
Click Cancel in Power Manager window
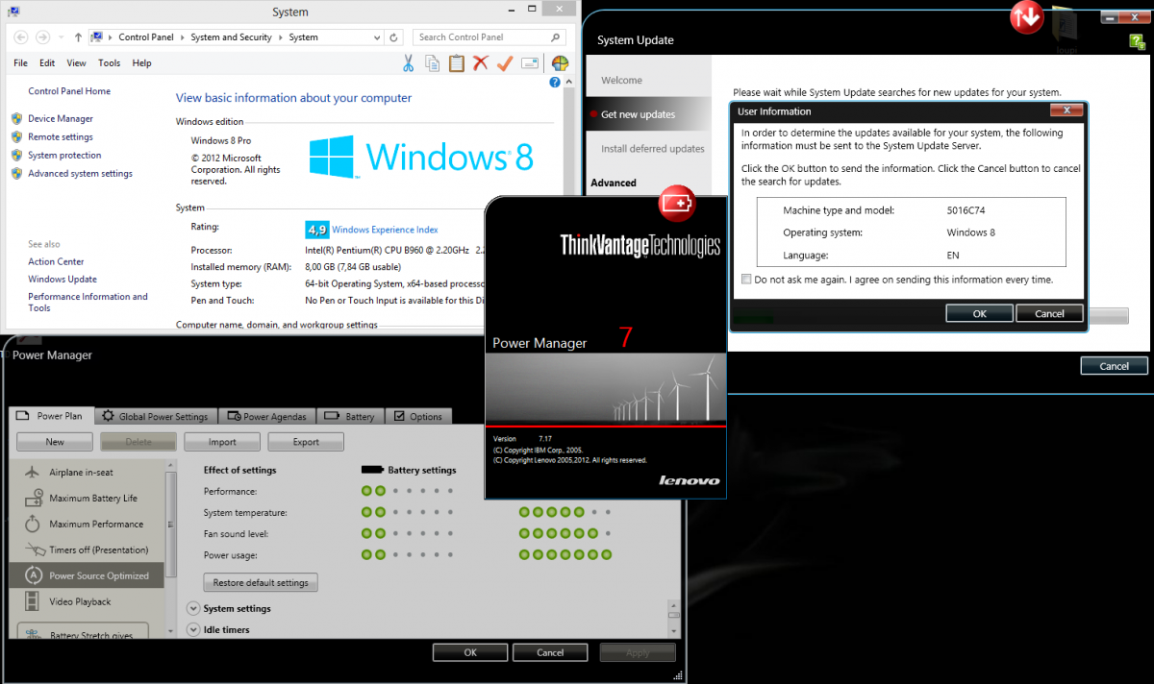(550, 652)
